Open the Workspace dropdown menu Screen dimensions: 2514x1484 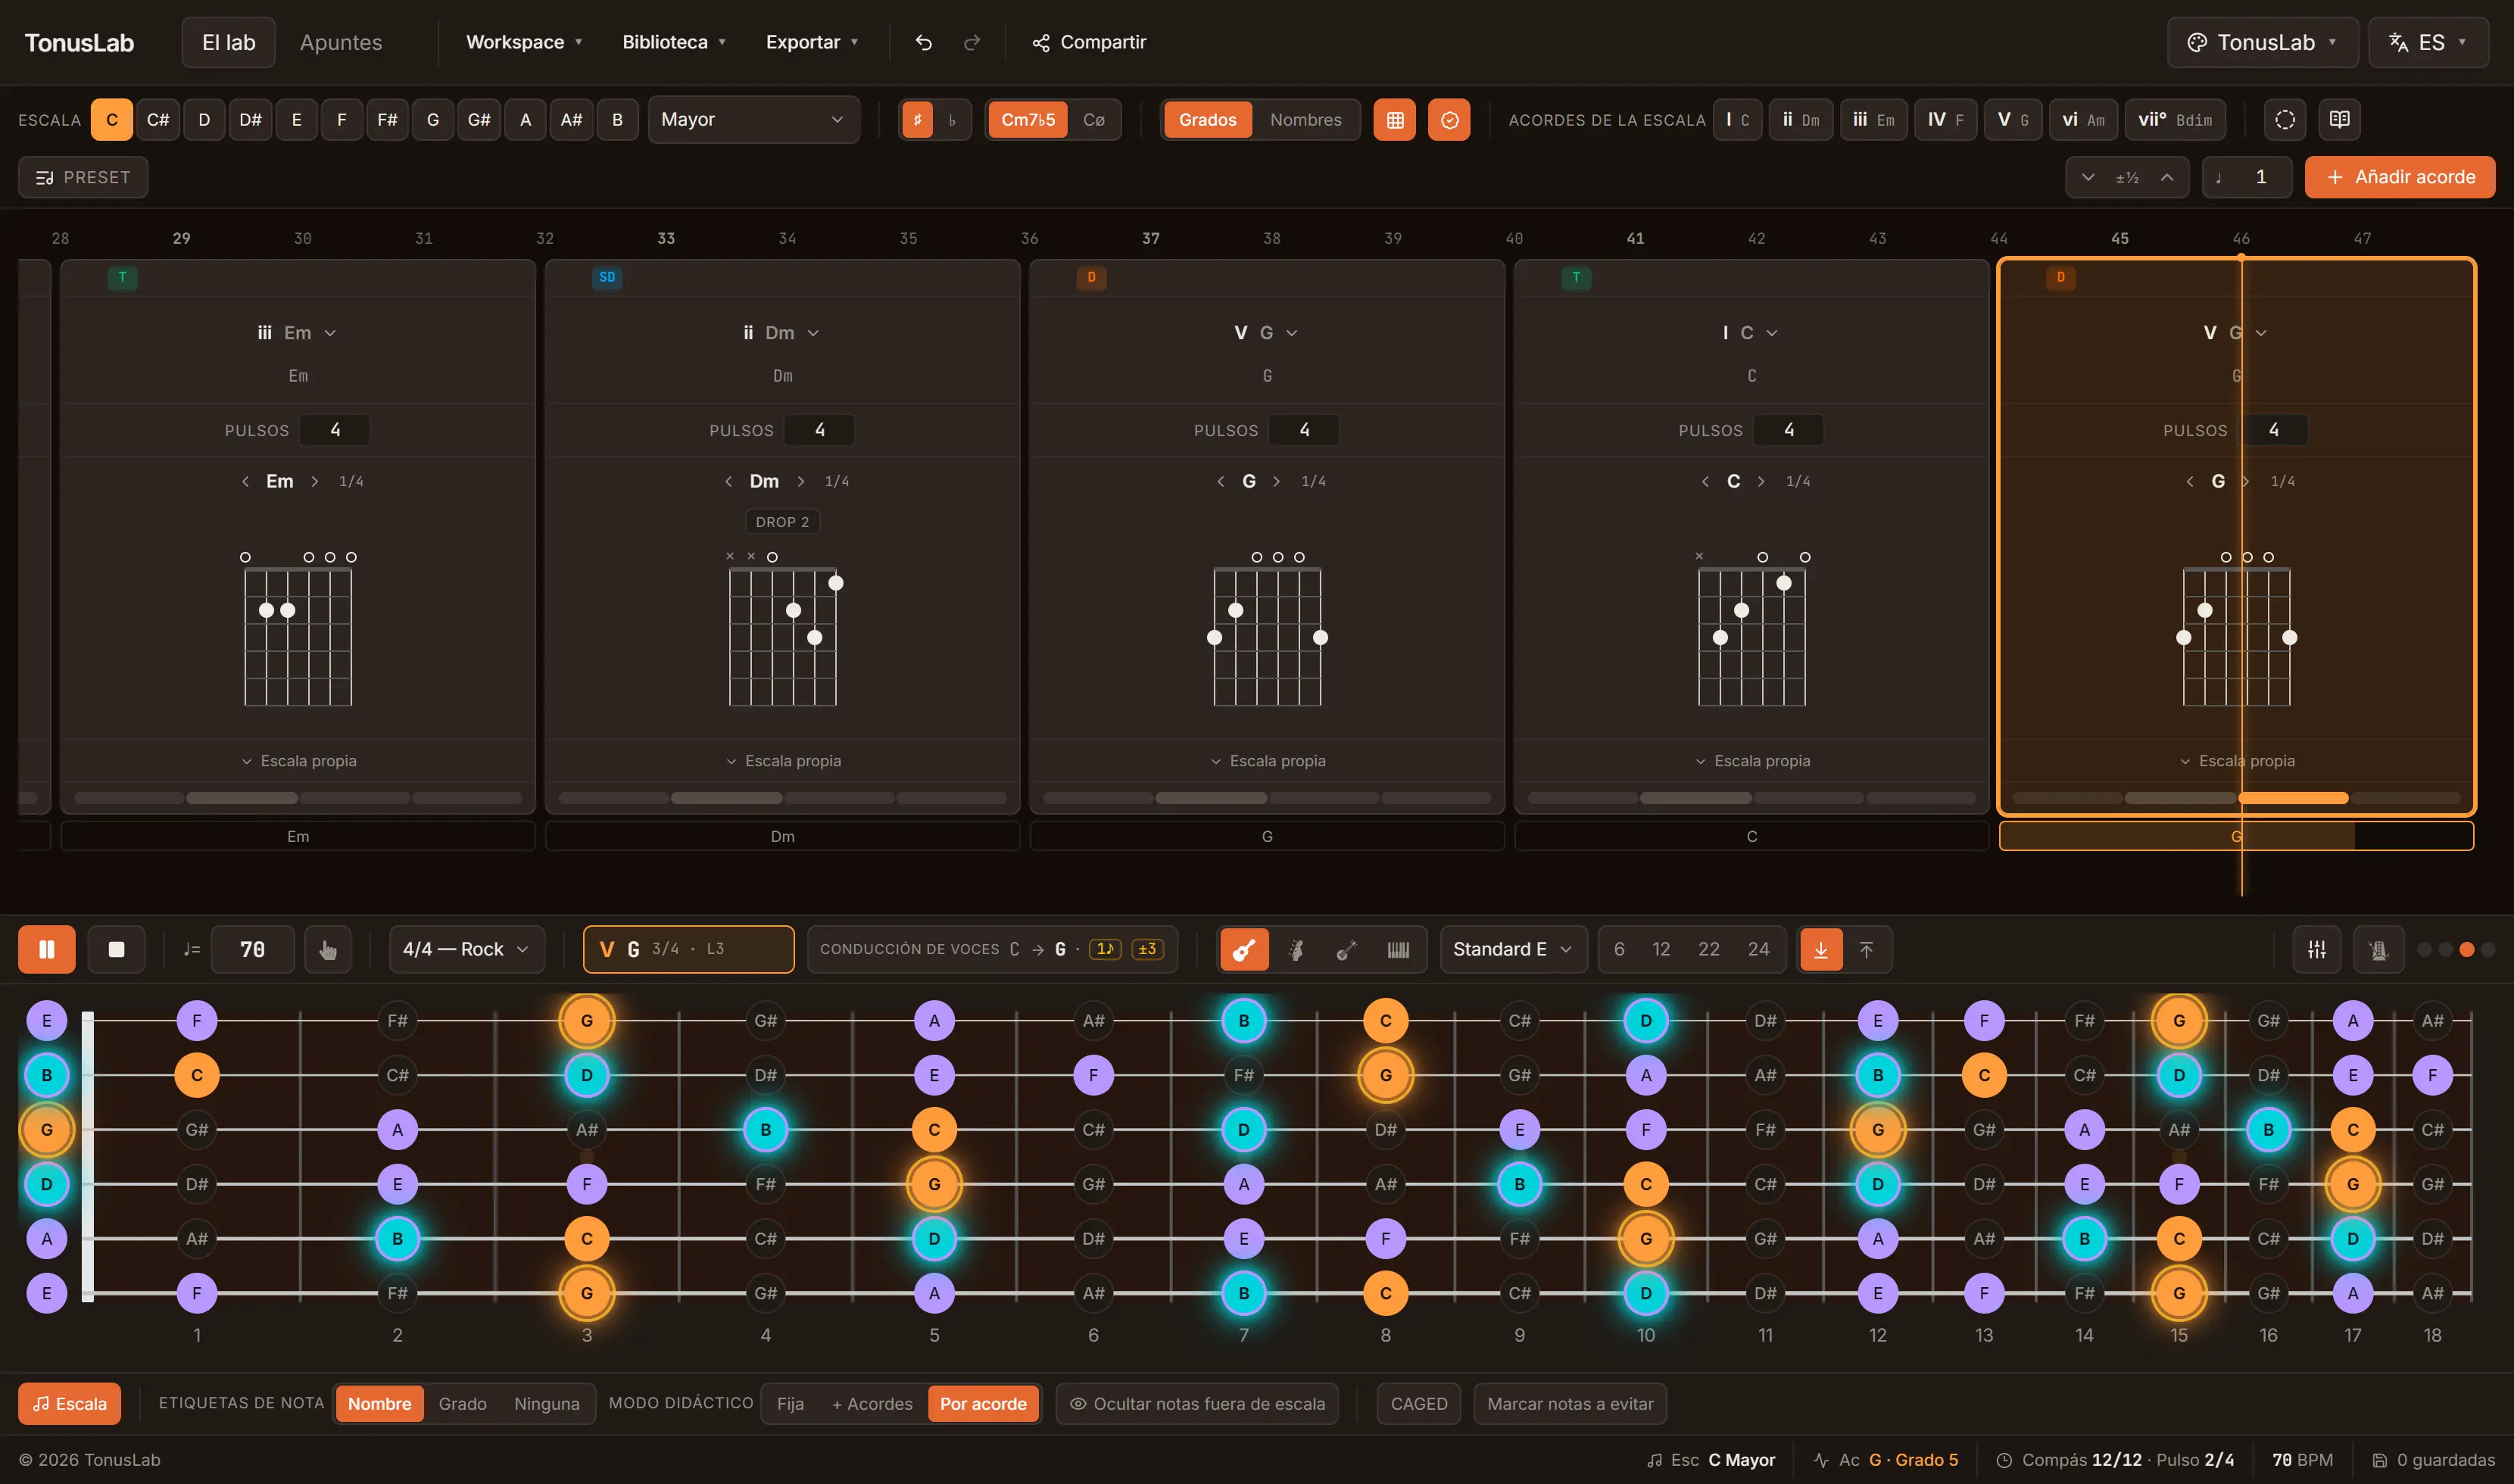[x=524, y=42]
